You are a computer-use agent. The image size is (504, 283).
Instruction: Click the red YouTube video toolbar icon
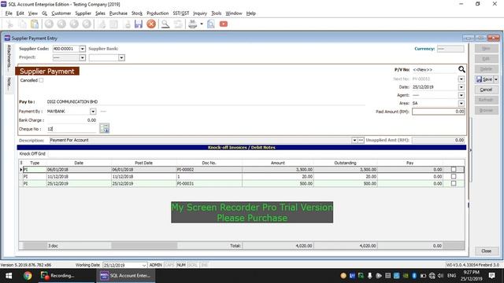click(x=224, y=24)
